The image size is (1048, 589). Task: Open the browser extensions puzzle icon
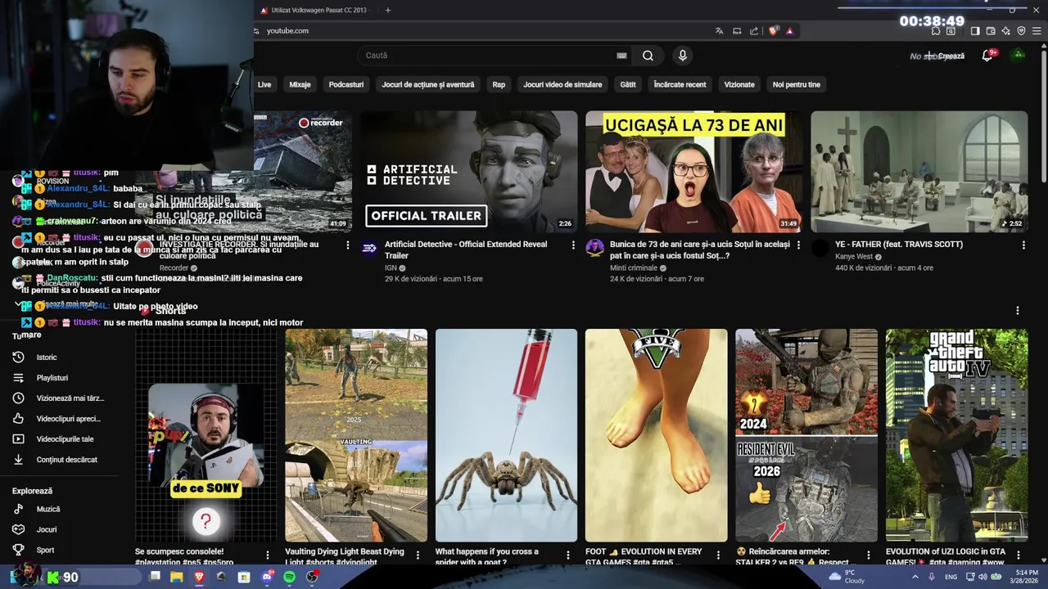936,31
